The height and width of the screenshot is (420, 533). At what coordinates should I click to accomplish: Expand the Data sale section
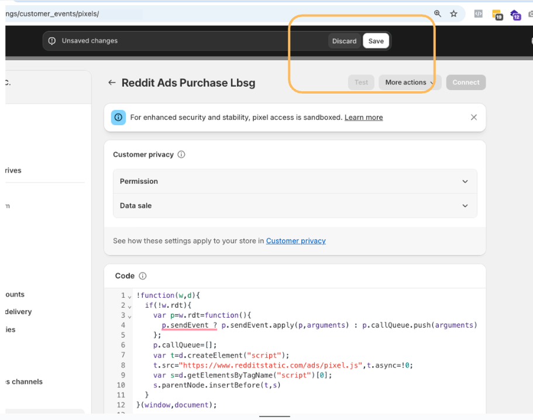(x=295, y=205)
